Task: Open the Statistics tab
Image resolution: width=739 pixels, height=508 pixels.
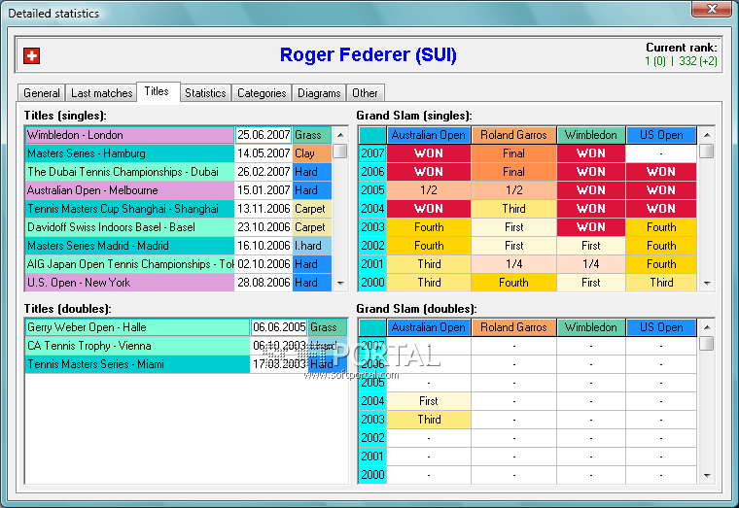Action: pos(205,92)
